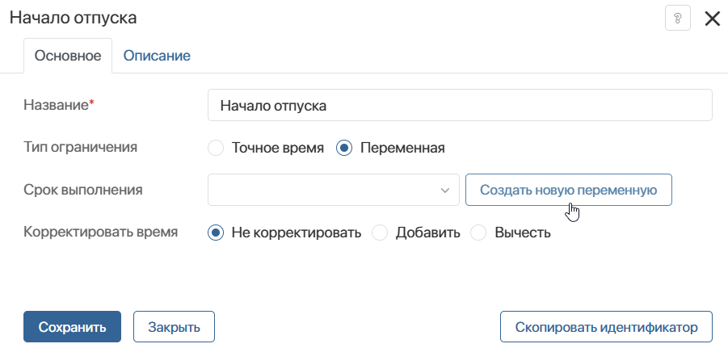728x348 pixels.
Task: Select the Не корректировать radio option
Action: 216,233
